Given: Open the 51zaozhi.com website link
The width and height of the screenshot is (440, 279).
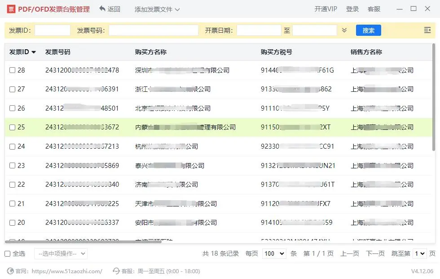Looking at the screenshot, I should click(x=67, y=271).
